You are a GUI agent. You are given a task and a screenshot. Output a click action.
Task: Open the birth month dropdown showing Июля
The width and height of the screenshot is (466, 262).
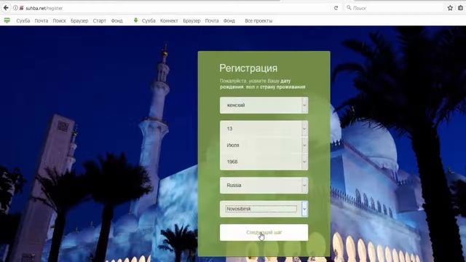264,146
